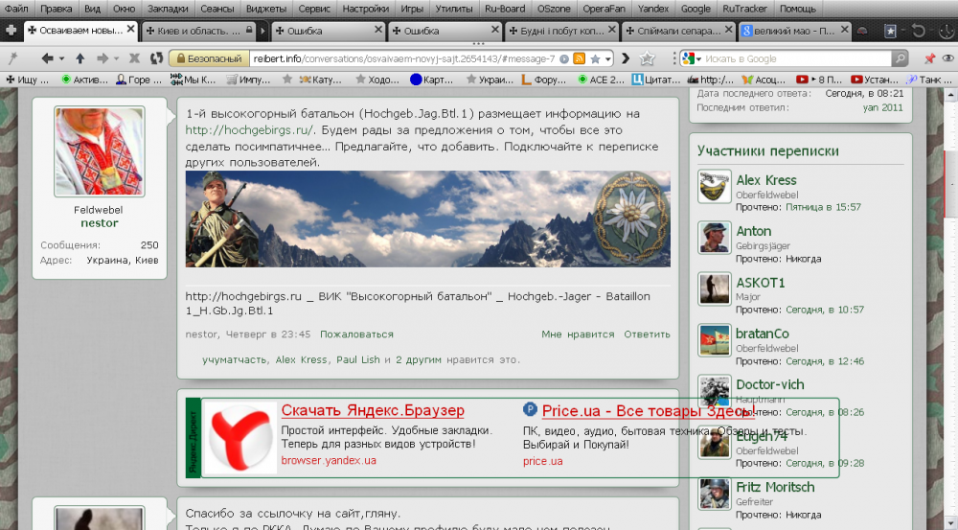The height and width of the screenshot is (530, 958).
Task: Go forward with the Forward arrow
Action: pos(103,58)
